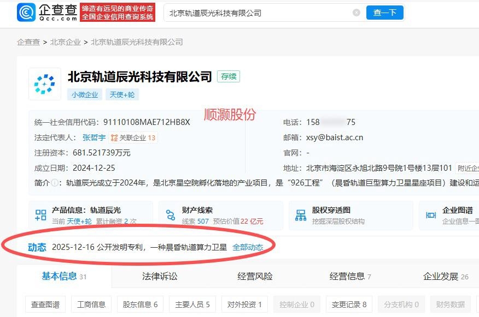Click the 股权穿透图 icon
The height and width of the screenshot is (317, 479).
(301, 215)
